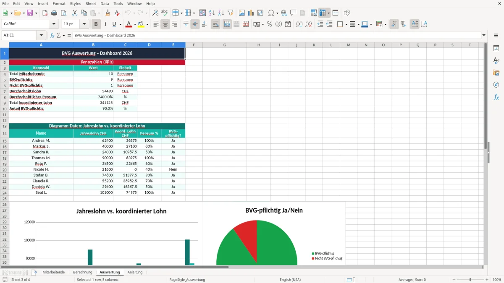The image size is (504, 283).
Task: Toggle Align Right
Action: pyautogui.click(x=174, y=24)
